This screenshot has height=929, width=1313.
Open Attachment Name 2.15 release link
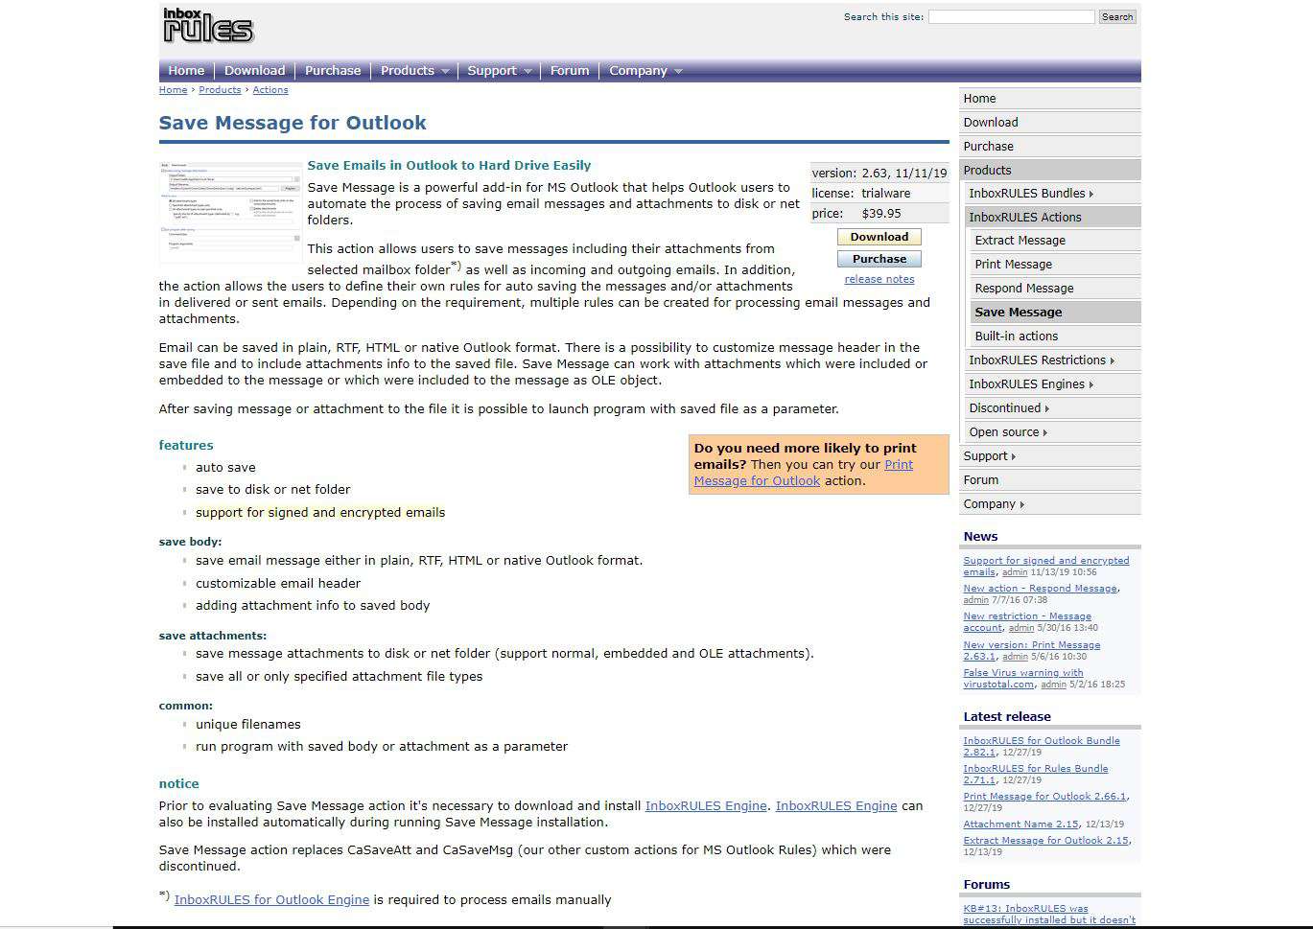(x=1020, y=824)
